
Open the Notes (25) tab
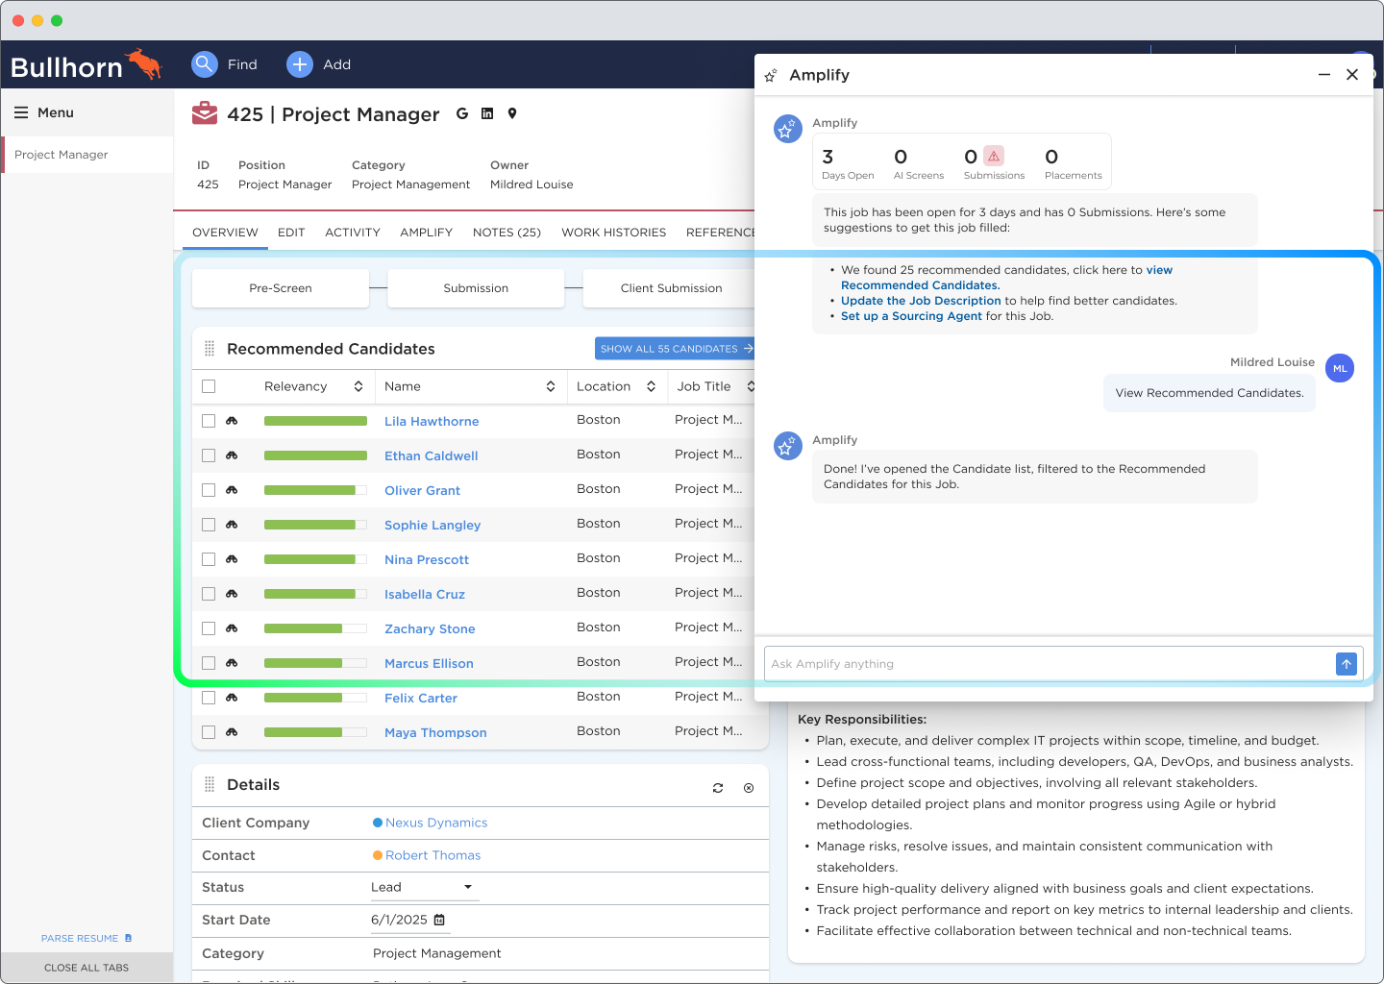pos(507,233)
